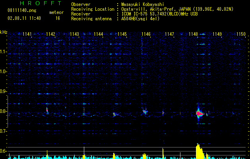This screenshot has width=250, height=159.
Task: Click the 1148 time axis marker
Action: (194, 34)
